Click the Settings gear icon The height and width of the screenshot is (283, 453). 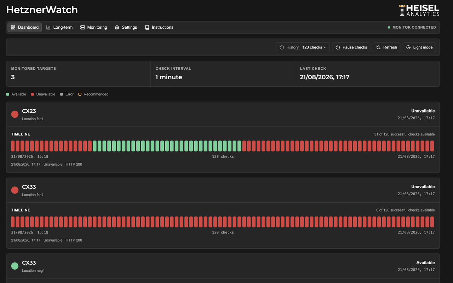[x=117, y=27]
